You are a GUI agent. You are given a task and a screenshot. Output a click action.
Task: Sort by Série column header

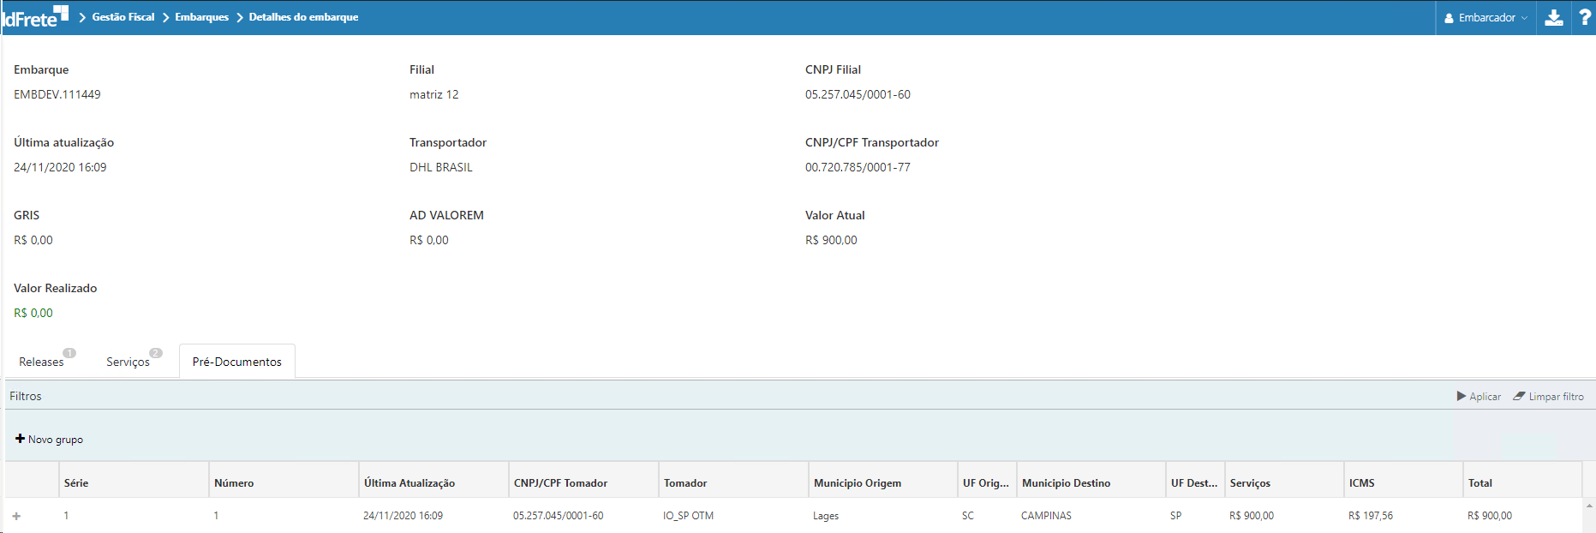76,483
